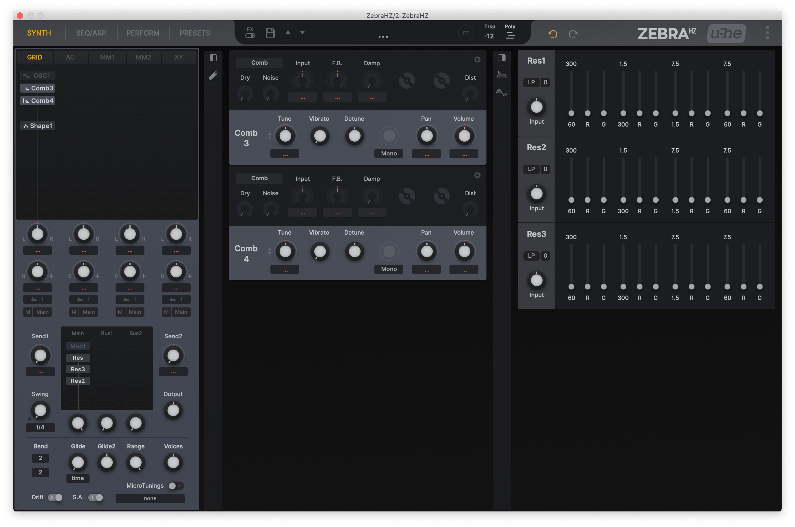Screen dimensions: 795x527
Task: Select the OSC1 module in grid
Action: pos(37,76)
